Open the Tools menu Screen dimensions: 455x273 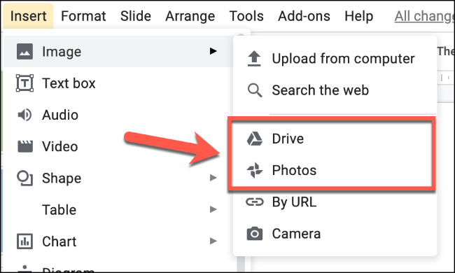pos(246,16)
